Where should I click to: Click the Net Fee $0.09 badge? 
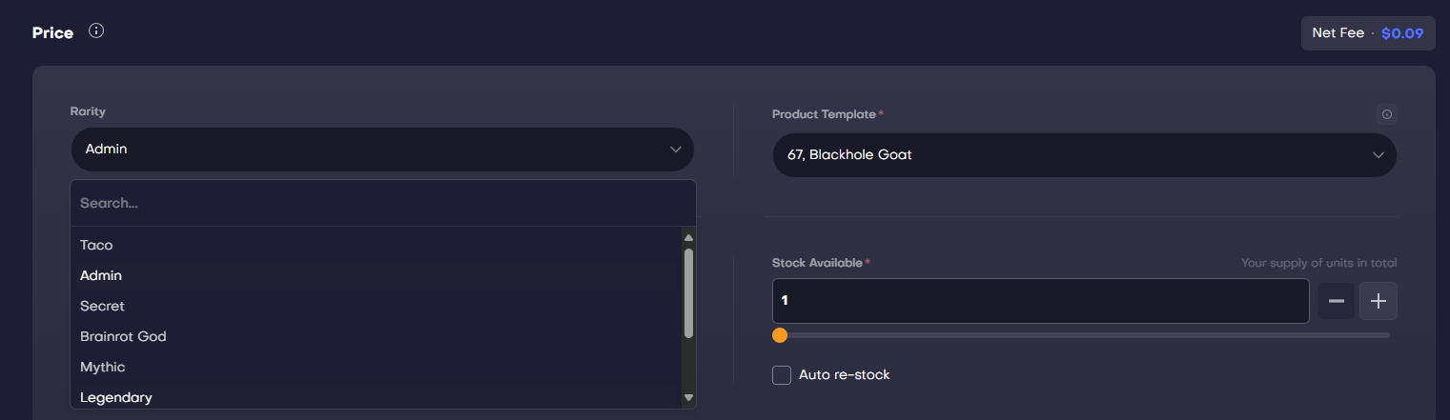[x=1367, y=33]
